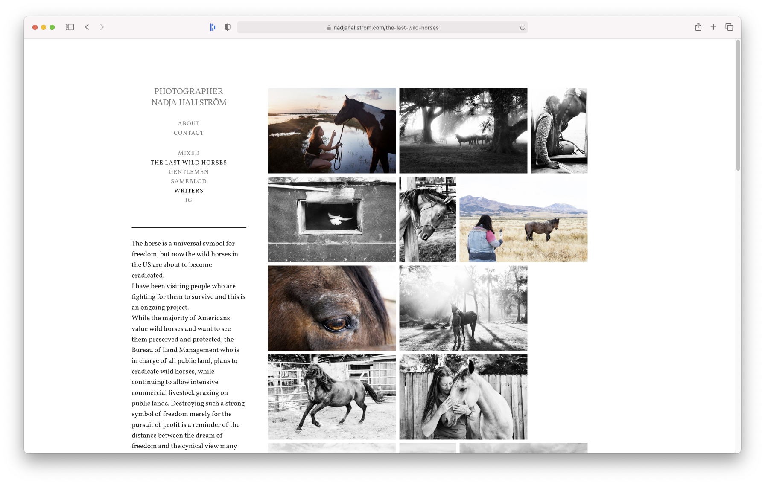Click the text "The horse is a universal symbol for"
765x485 pixels.
[183, 243]
